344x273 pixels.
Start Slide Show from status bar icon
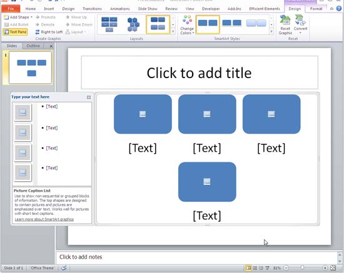coord(267,268)
